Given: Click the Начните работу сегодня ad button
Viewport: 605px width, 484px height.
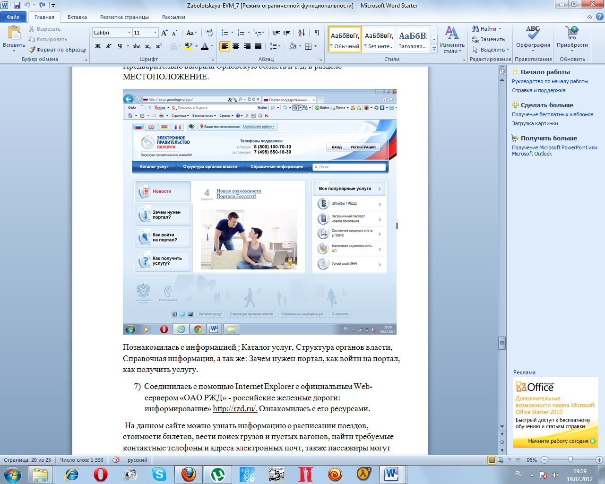Looking at the screenshot, I should [x=562, y=441].
